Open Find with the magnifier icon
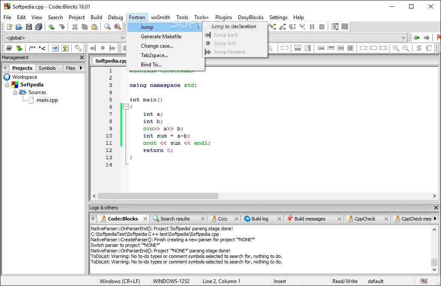Screen dimensions: 441x286 point(107,27)
